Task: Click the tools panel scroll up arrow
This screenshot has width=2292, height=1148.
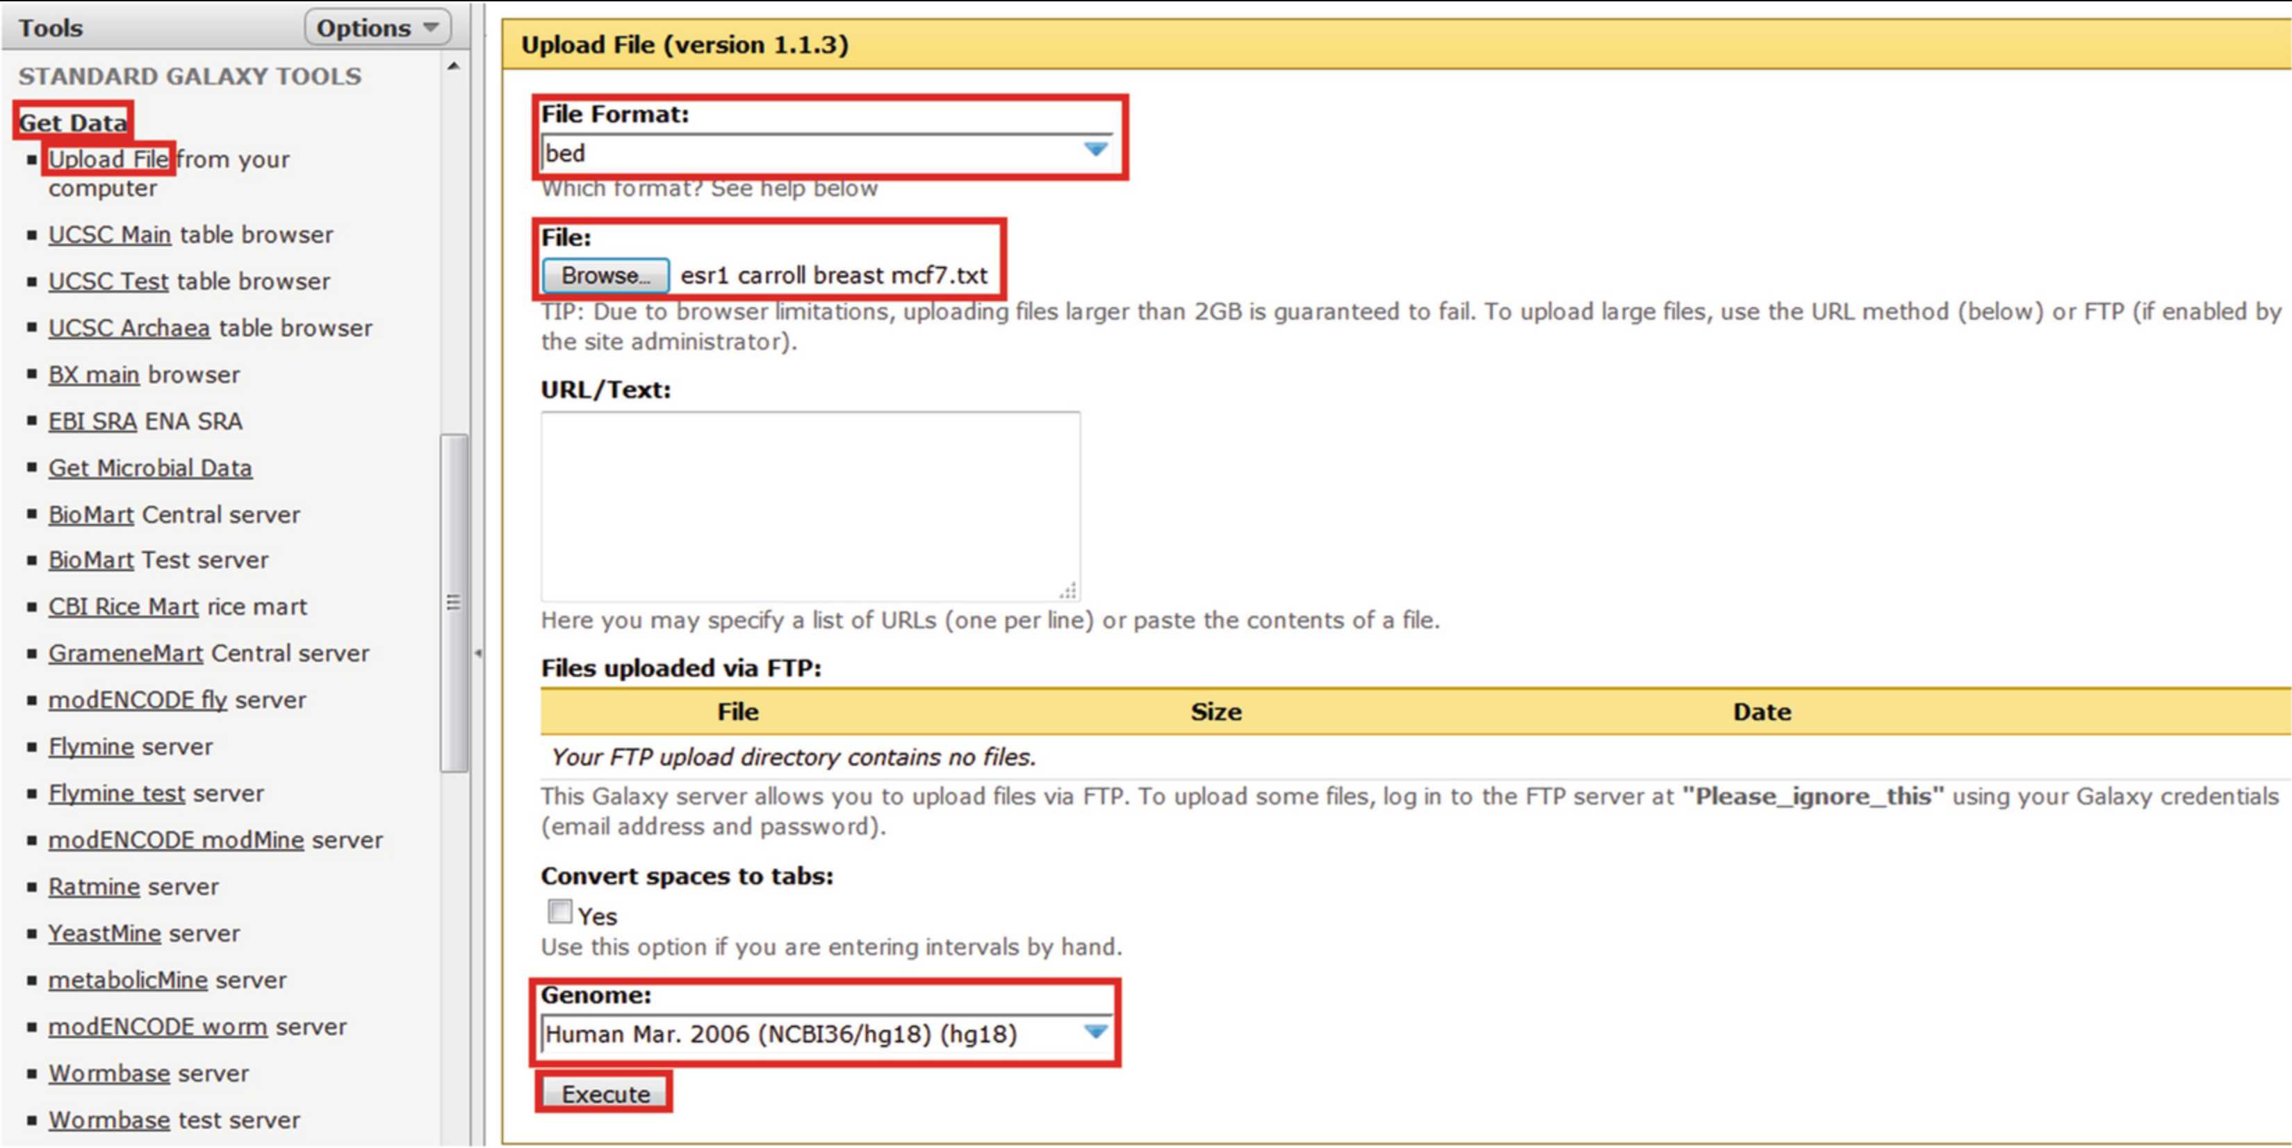Action: tap(454, 66)
